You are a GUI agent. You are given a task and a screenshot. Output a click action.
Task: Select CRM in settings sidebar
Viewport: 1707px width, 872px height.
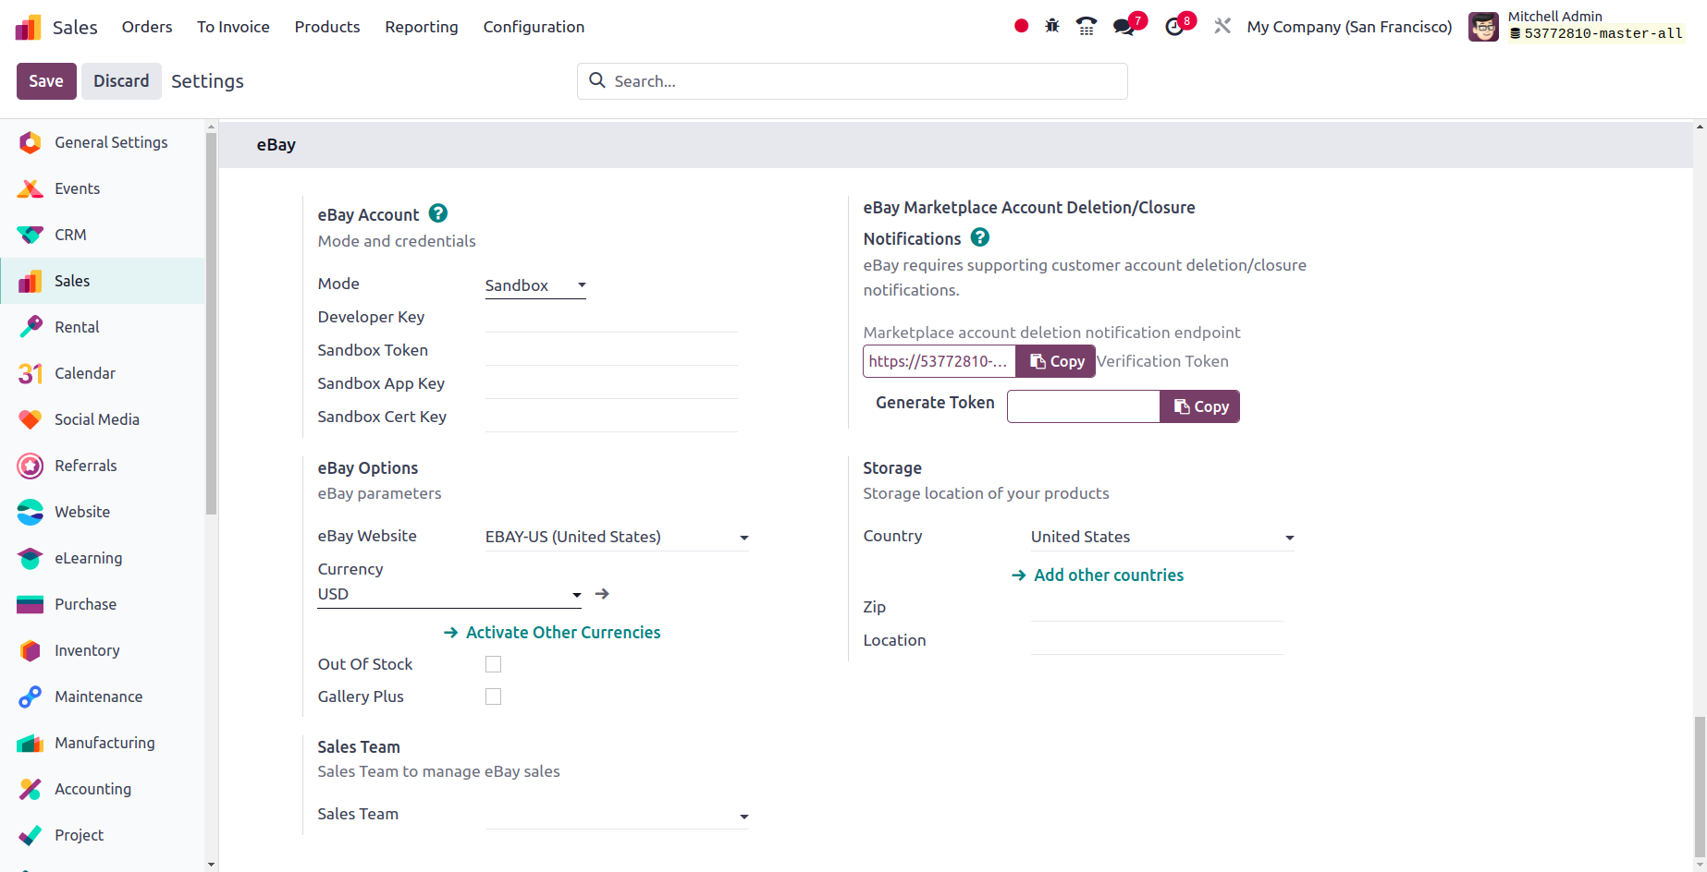pyautogui.click(x=103, y=235)
